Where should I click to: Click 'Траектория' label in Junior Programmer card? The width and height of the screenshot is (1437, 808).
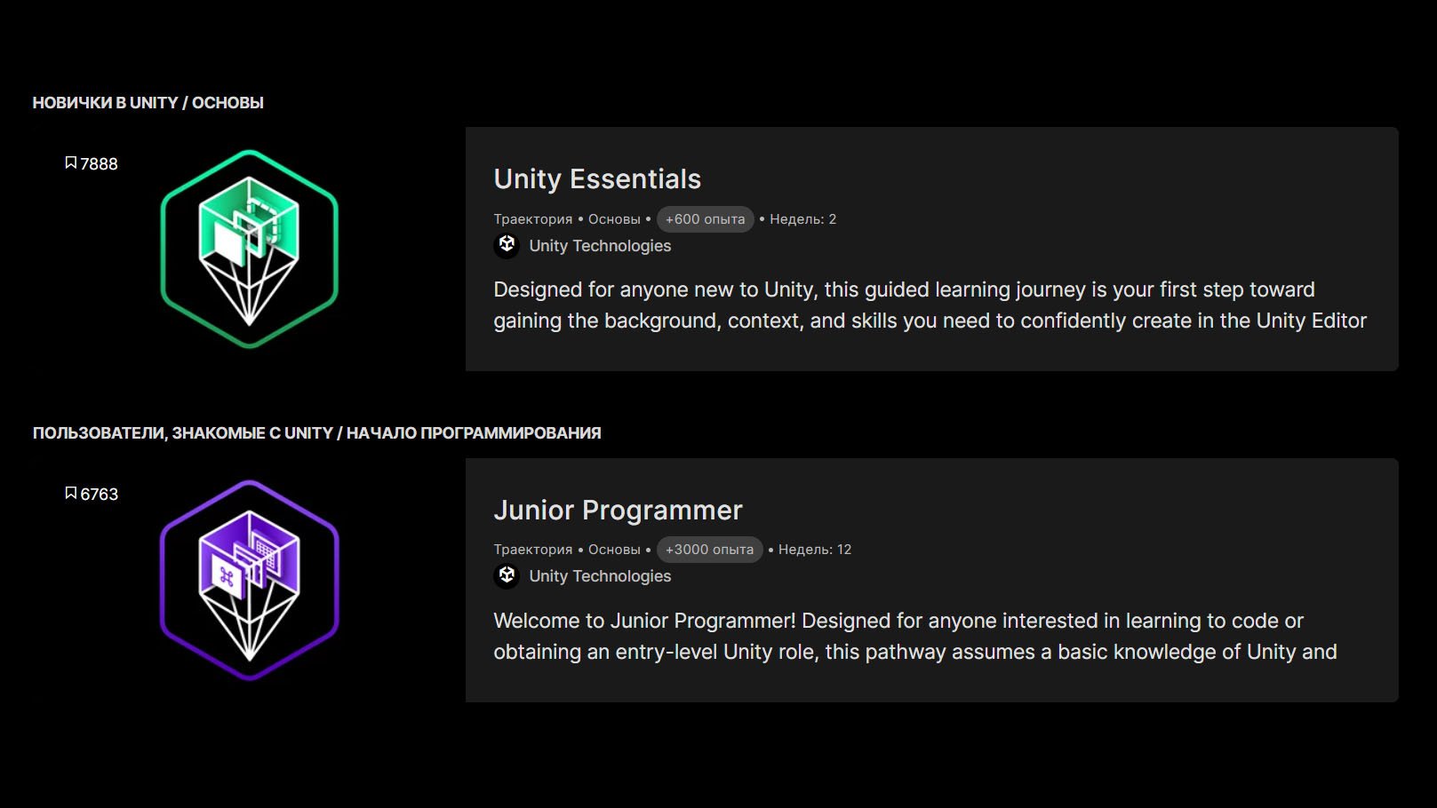point(533,550)
